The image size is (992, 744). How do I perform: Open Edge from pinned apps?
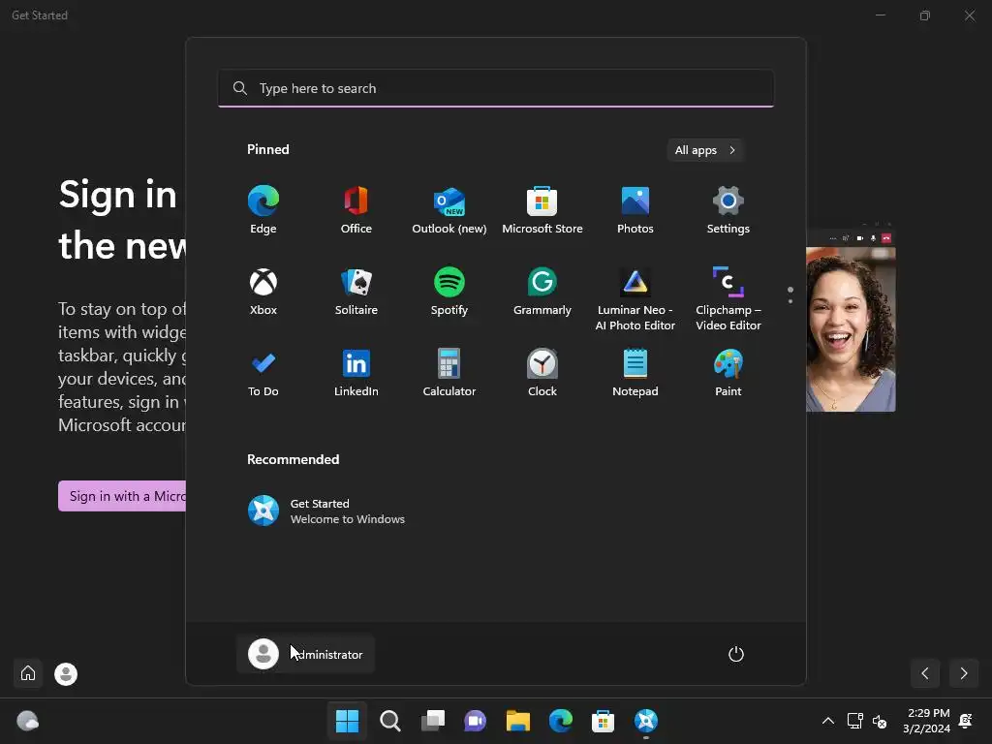pos(263,210)
